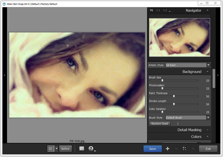The image size is (223, 157).
Task: Click the Navigator preview thumbnail
Action: click(x=179, y=37)
